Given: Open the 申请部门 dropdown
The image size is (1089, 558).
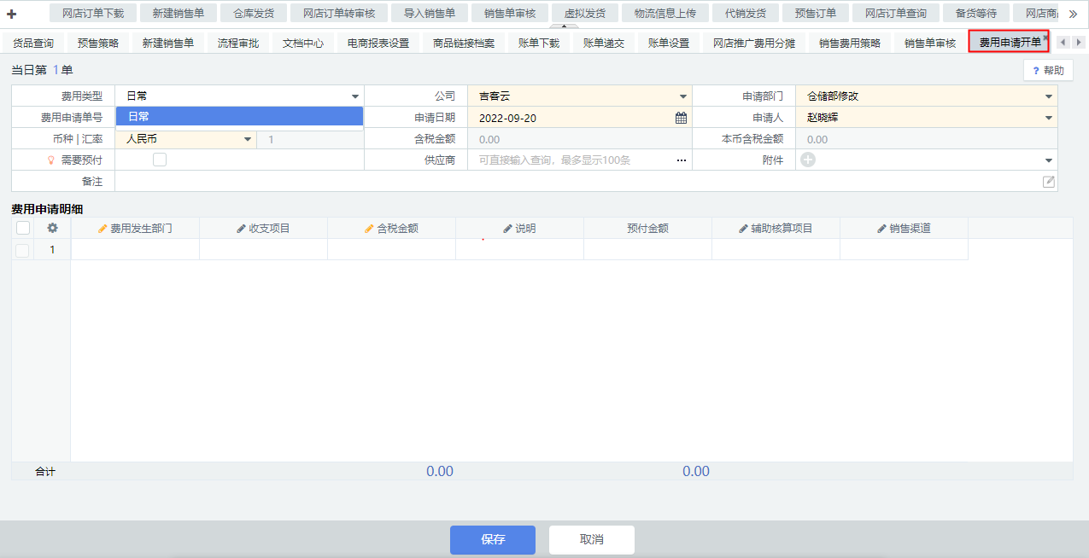Looking at the screenshot, I should click(x=1048, y=96).
